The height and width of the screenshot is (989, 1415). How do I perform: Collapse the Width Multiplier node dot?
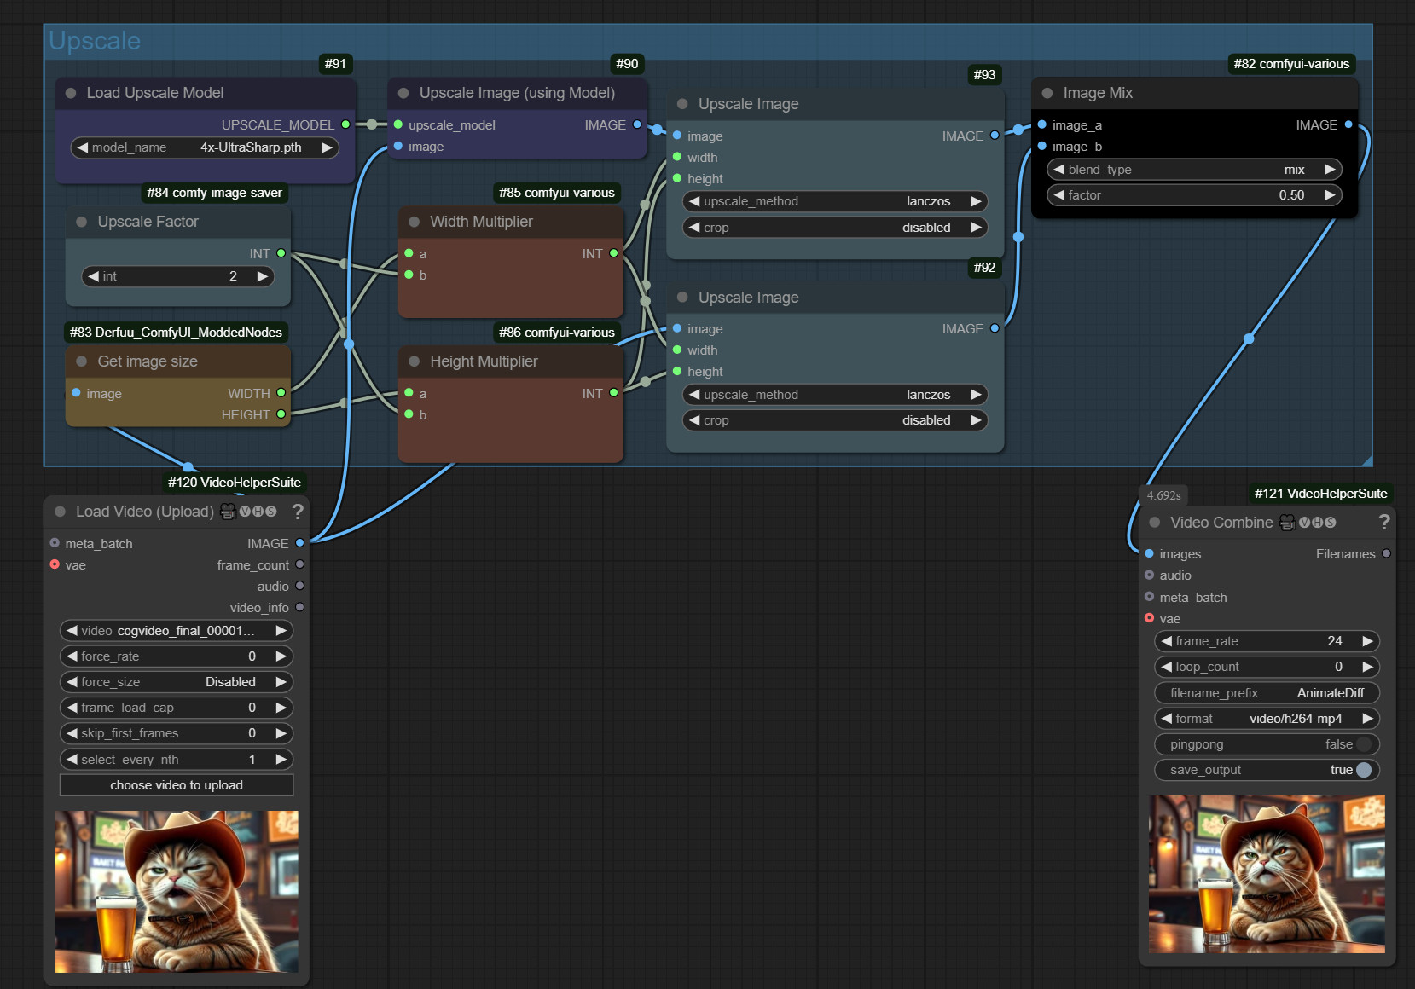coord(415,222)
